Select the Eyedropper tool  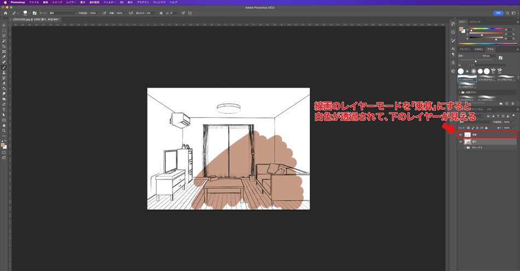[4, 57]
